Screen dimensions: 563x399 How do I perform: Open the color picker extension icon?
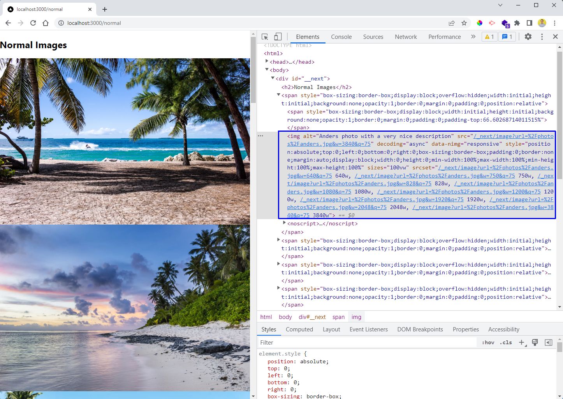tap(479, 23)
